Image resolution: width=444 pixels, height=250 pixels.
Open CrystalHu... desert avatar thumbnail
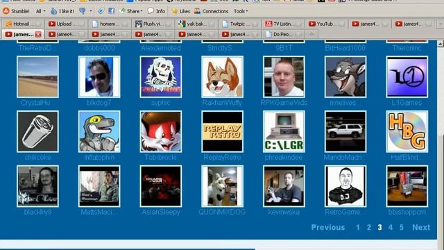[37, 77]
